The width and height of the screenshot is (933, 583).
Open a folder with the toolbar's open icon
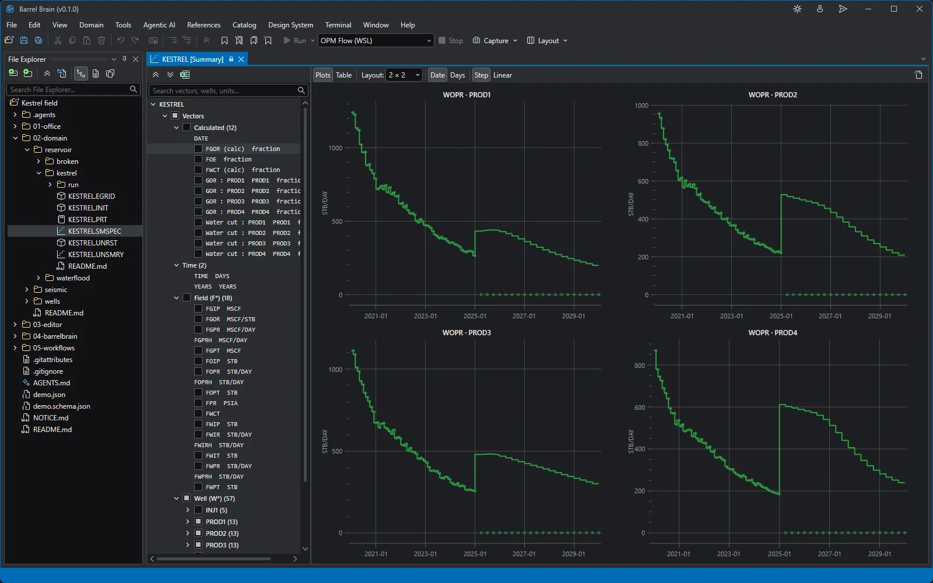tap(9, 40)
